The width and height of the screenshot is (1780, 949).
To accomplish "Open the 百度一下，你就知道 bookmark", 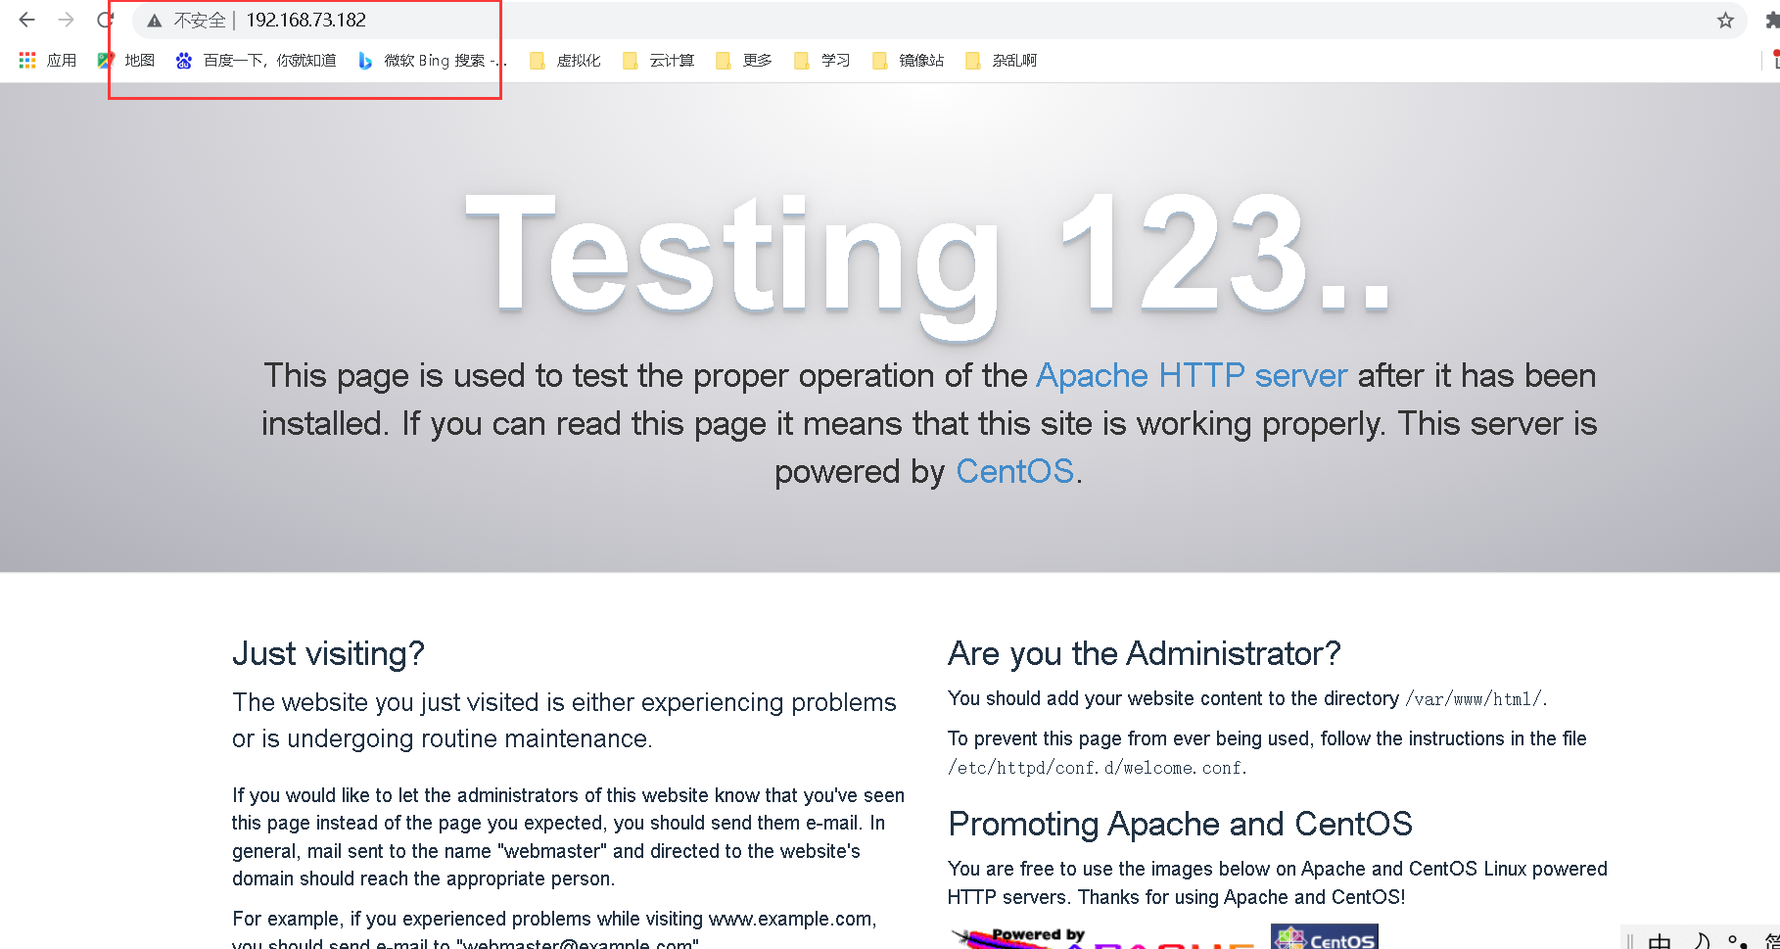I will tap(256, 61).
